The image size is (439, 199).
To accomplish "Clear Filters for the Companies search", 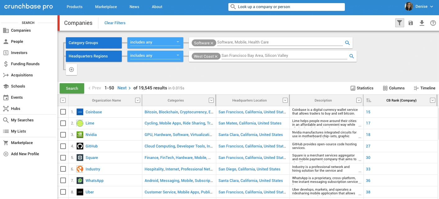I will (x=115, y=23).
